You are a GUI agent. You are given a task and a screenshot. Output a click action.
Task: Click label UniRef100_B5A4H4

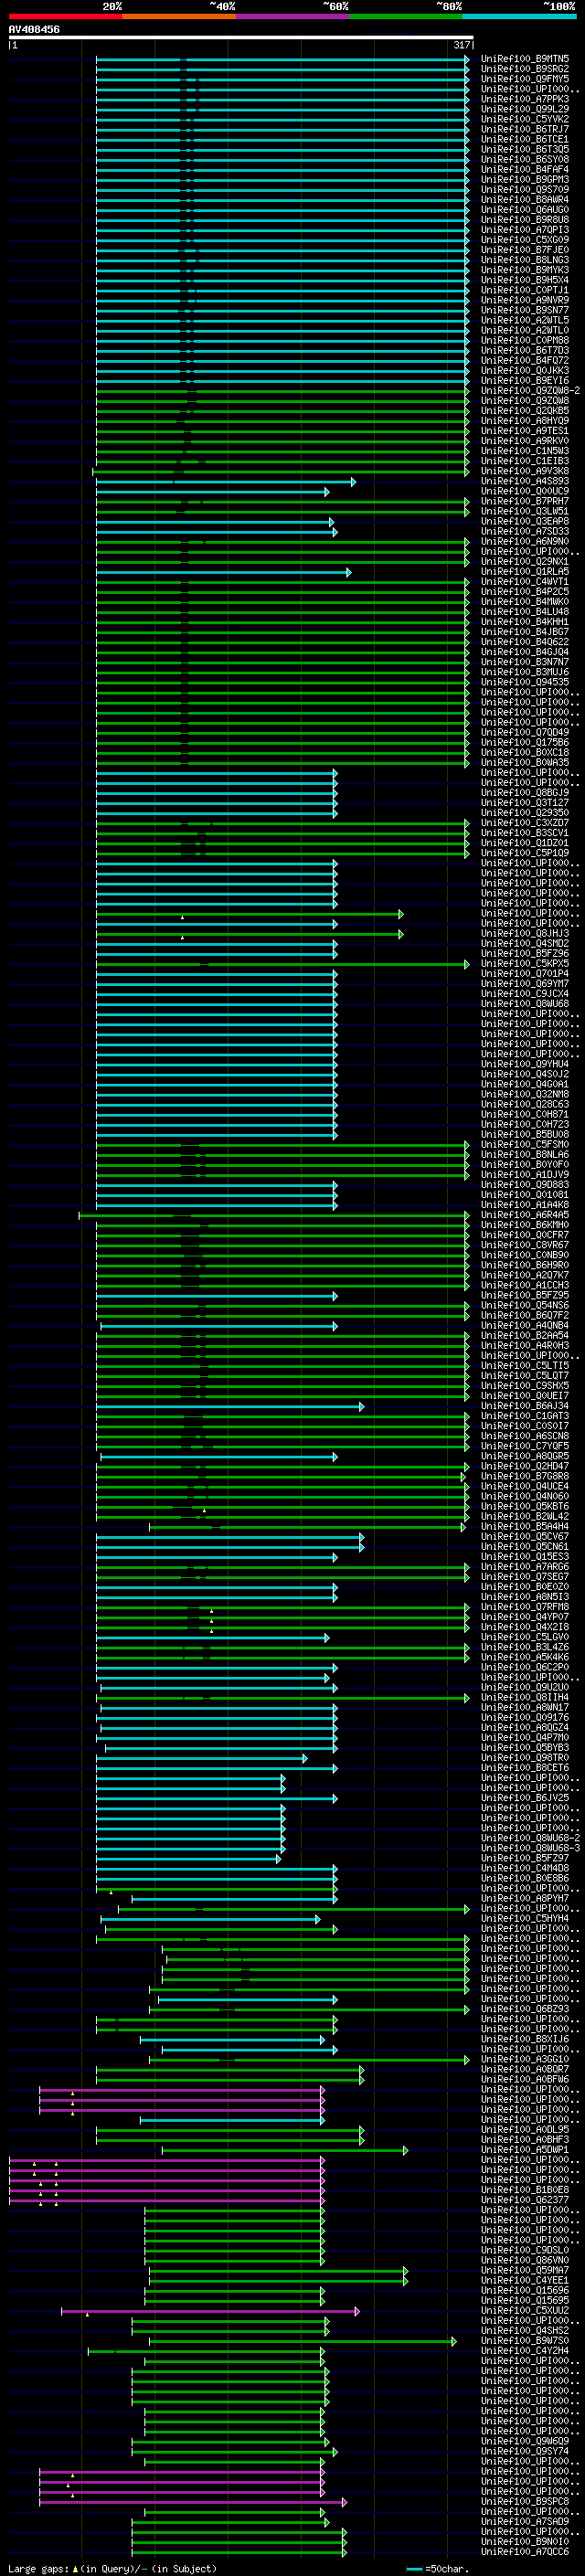(525, 1526)
